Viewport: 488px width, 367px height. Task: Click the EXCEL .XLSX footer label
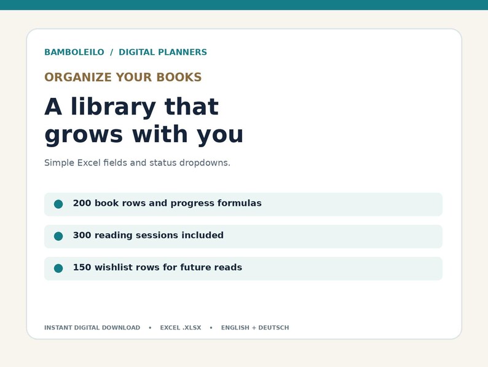[x=181, y=328]
